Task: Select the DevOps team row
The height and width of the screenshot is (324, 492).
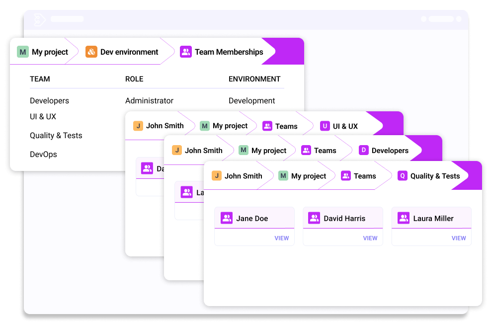Action: click(43, 154)
